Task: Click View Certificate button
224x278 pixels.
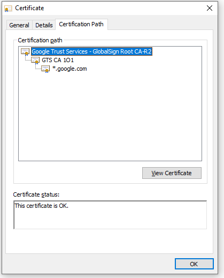Action: pos(172,173)
